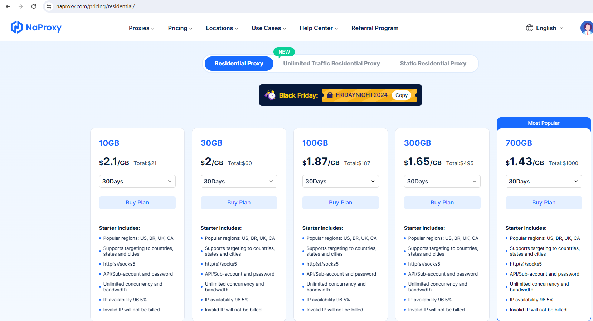Image resolution: width=593 pixels, height=321 pixels.
Task: Click the Most Popular banner
Action: (544, 123)
